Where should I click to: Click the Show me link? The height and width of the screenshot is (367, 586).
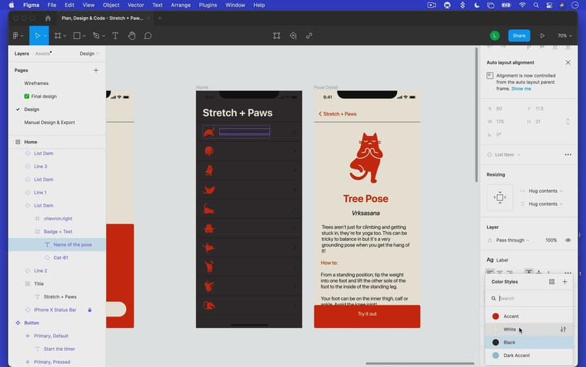tap(522, 89)
